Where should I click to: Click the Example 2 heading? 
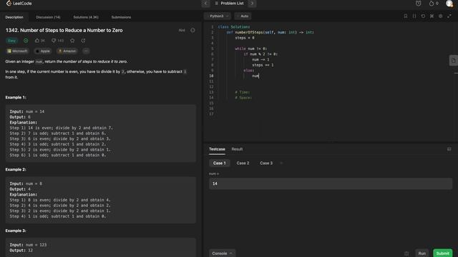16,170
